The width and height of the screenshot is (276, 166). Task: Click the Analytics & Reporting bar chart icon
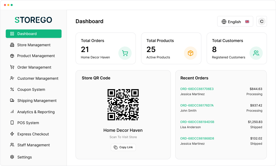pos(12,112)
